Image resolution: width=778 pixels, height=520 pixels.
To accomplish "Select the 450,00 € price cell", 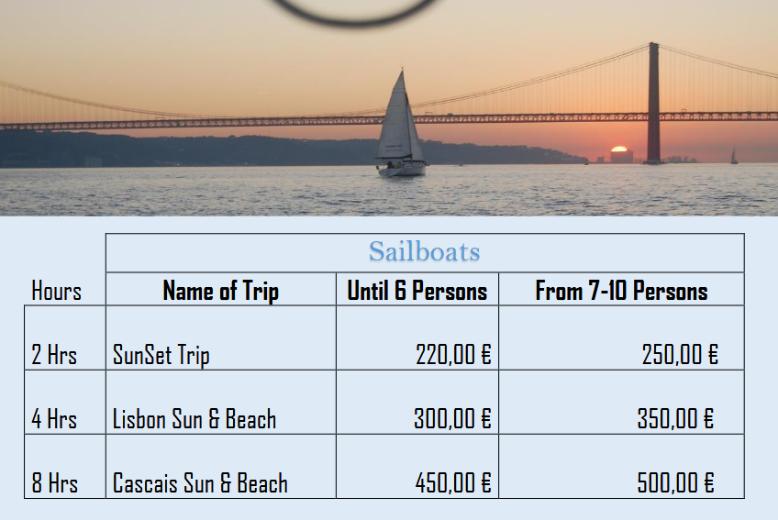I will click(x=453, y=483).
